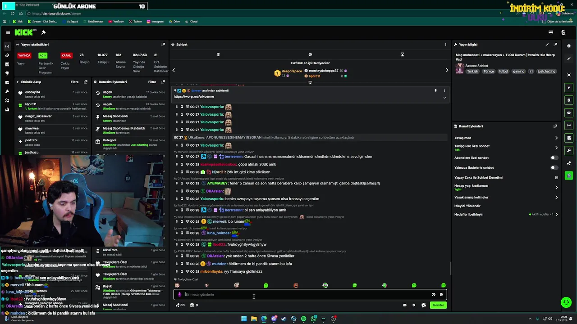The height and width of the screenshot is (324, 577).
Task: Edit stream info with the pencil icon
Action: tap(547, 45)
